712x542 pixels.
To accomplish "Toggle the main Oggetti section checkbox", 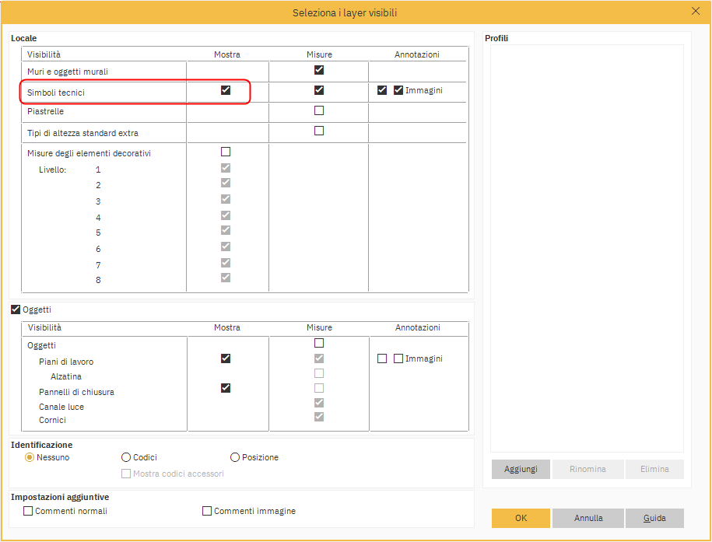I will 16,309.
